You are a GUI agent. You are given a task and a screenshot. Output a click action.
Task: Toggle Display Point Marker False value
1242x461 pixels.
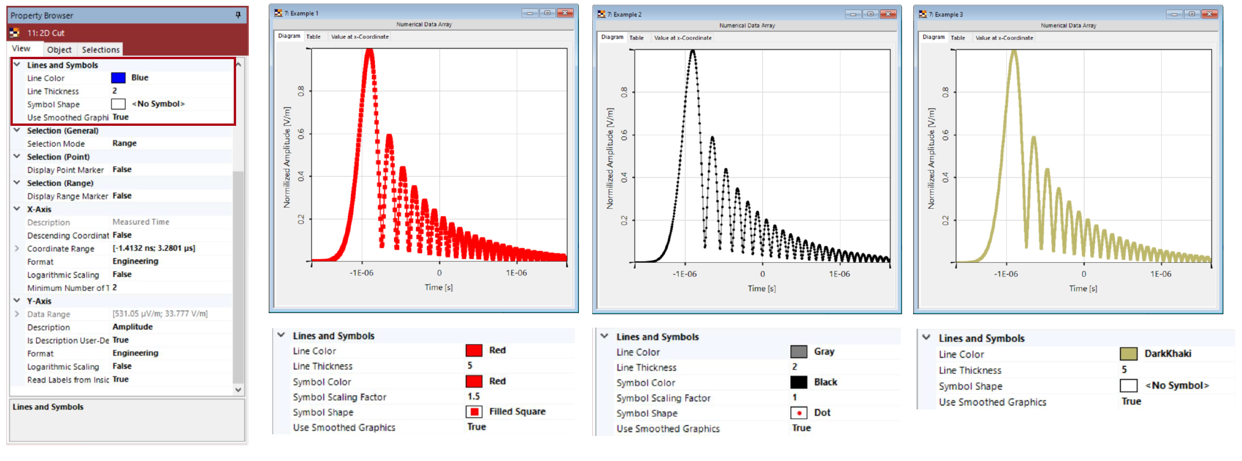[122, 169]
